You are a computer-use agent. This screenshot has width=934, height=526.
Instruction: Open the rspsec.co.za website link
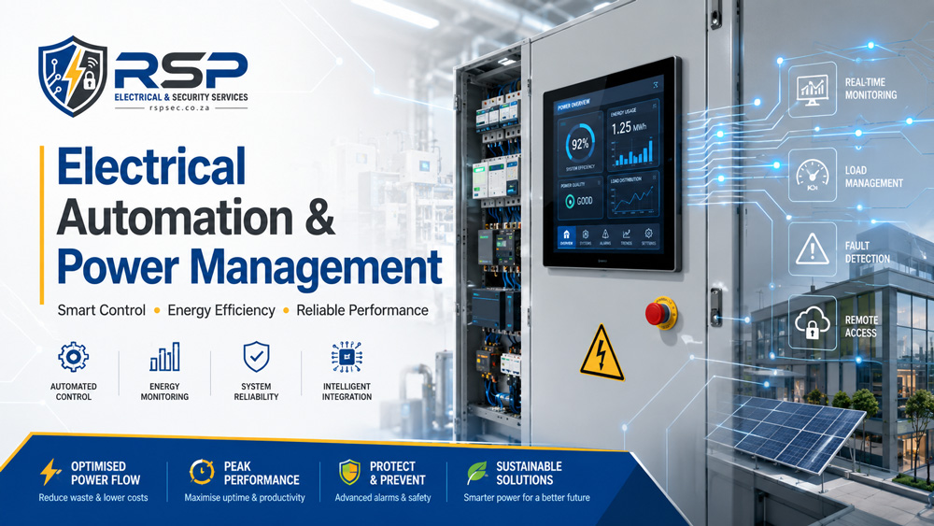(x=179, y=108)
